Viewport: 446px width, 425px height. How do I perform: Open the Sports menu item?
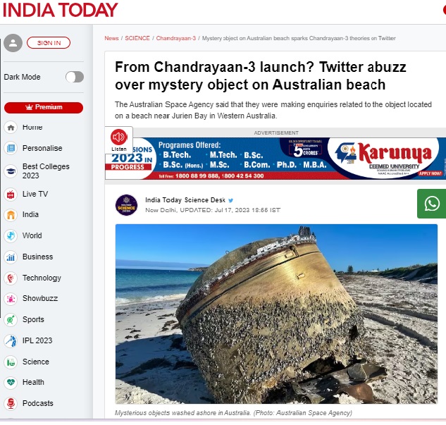(33, 319)
